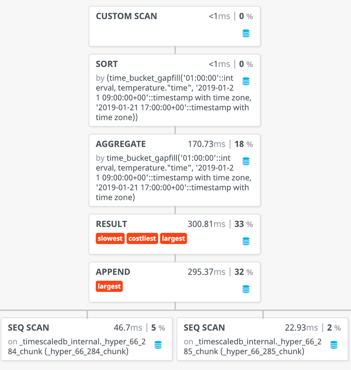Click the 'costliest' tag on Result node
The width and height of the screenshot is (351, 370).
click(142, 239)
